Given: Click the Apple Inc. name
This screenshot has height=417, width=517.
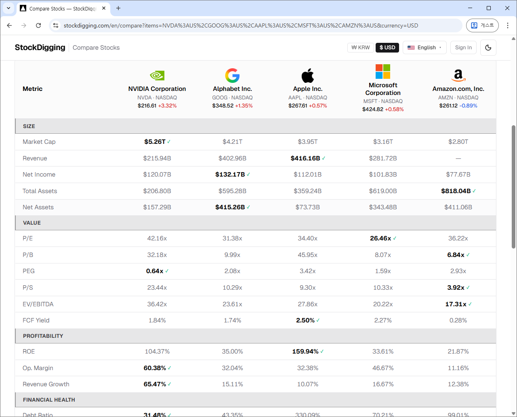Looking at the screenshot, I should pos(308,89).
